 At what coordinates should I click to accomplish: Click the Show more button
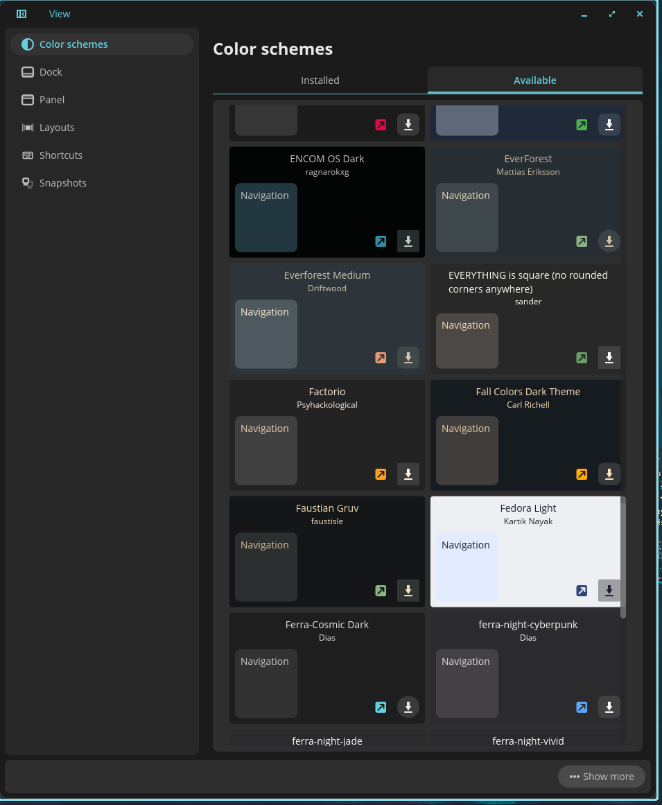(601, 777)
